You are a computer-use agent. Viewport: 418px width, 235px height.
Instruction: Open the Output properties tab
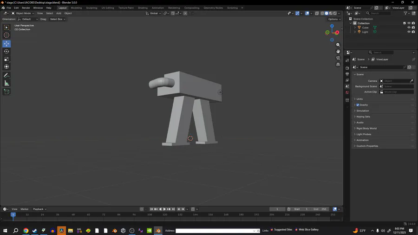tap(347, 74)
